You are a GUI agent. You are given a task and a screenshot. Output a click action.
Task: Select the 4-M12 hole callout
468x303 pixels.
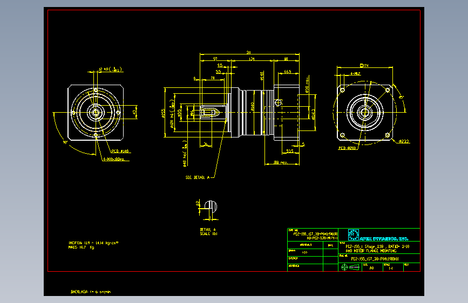(355, 73)
